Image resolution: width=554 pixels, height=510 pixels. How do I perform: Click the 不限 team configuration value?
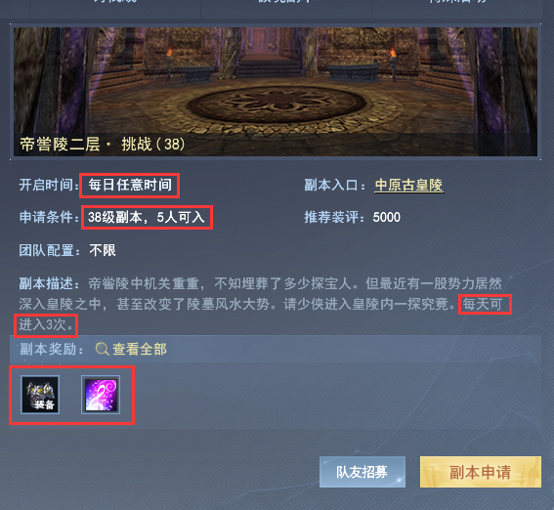tap(103, 250)
